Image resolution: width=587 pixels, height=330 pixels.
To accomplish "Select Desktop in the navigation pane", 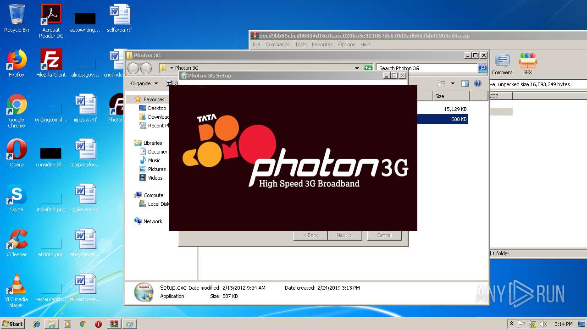I will [x=157, y=108].
